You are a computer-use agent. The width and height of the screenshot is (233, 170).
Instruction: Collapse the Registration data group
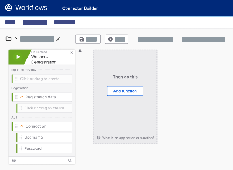click(22, 97)
